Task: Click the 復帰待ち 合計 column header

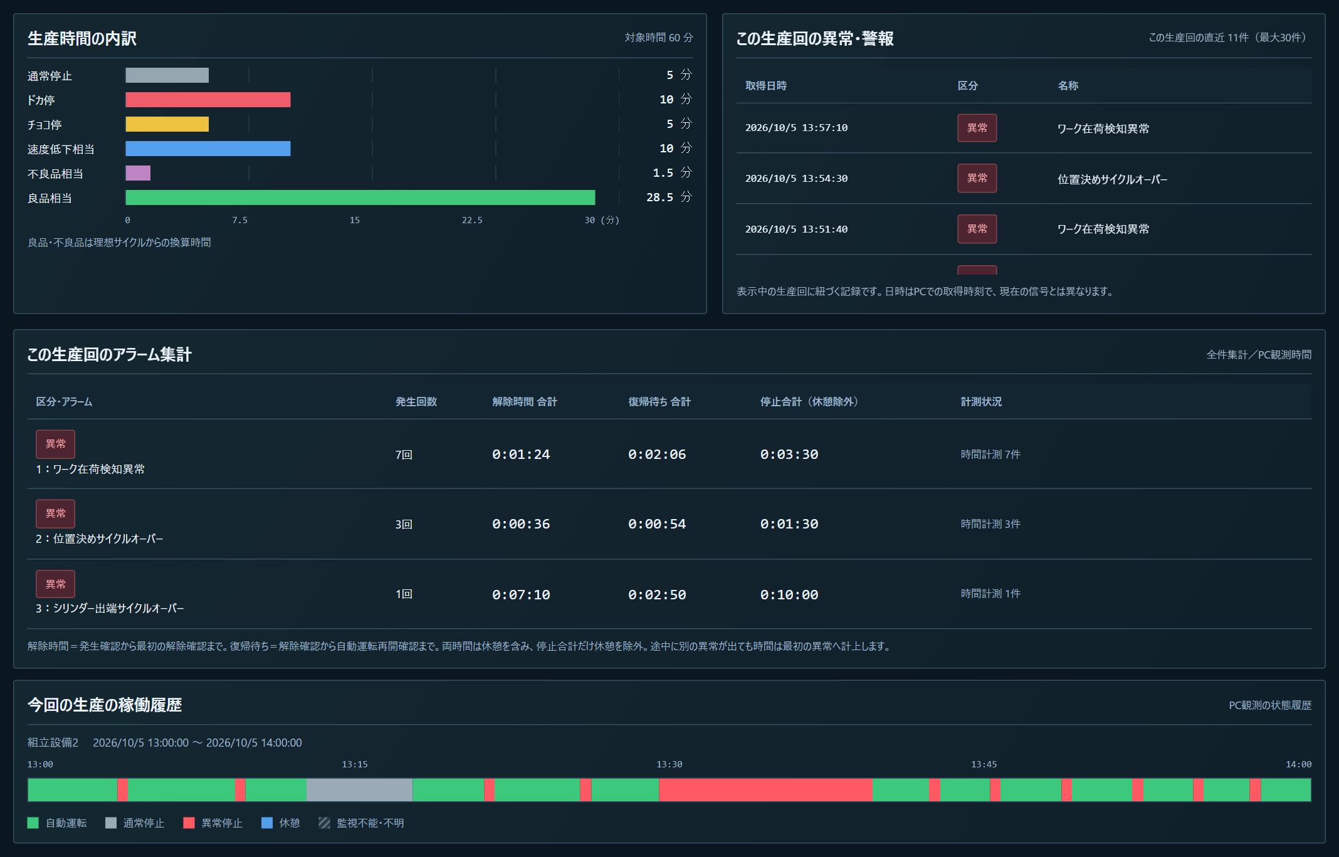Action: 659,402
